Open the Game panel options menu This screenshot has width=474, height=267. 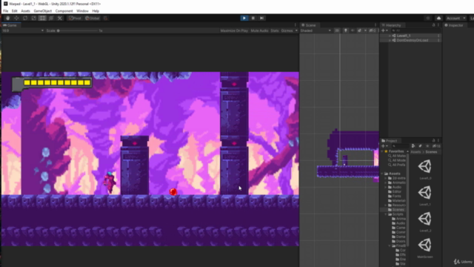click(x=296, y=25)
